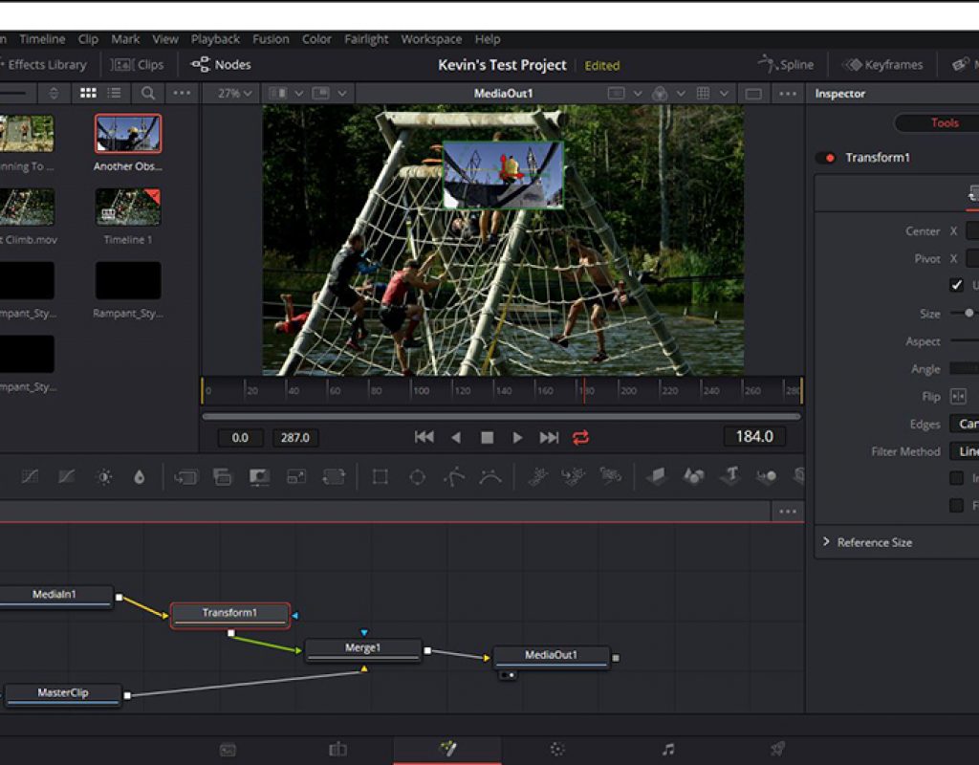
Task: Open the MediaOut1 viewer more options dots
Action: tap(788, 93)
